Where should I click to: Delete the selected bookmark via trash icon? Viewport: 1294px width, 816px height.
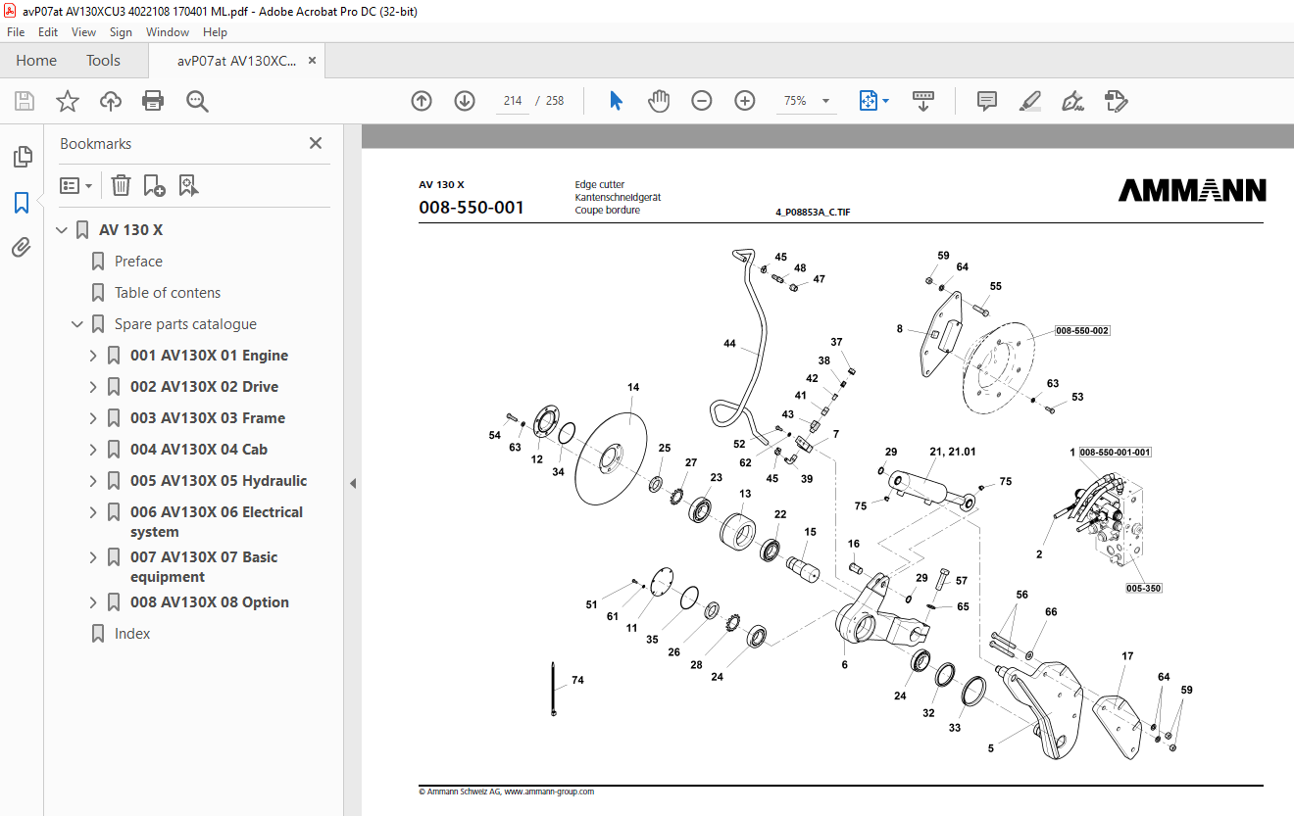click(x=121, y=185)
